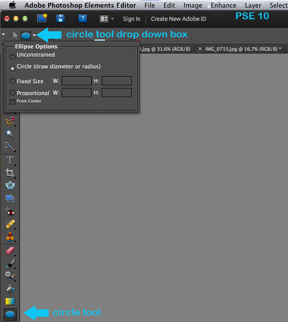Close the IMG_0715.jpg tab
Viewport: 288px width, 322px height.
200,49
